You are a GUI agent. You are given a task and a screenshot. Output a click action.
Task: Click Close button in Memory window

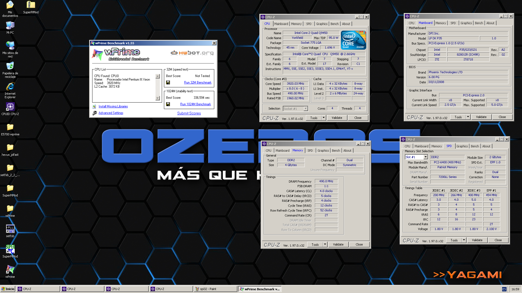point(359,244)
